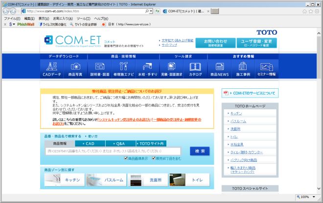This screenshot has height=203, width=323.
Task: Click the キッチン zone thumbnail
Action: click(65, 180)
